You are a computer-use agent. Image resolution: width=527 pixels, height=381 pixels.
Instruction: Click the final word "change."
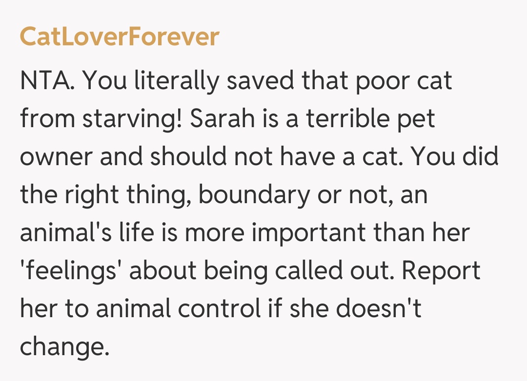(63, 347)
